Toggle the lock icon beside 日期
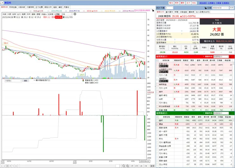235x168 pixels. (206, 8)
